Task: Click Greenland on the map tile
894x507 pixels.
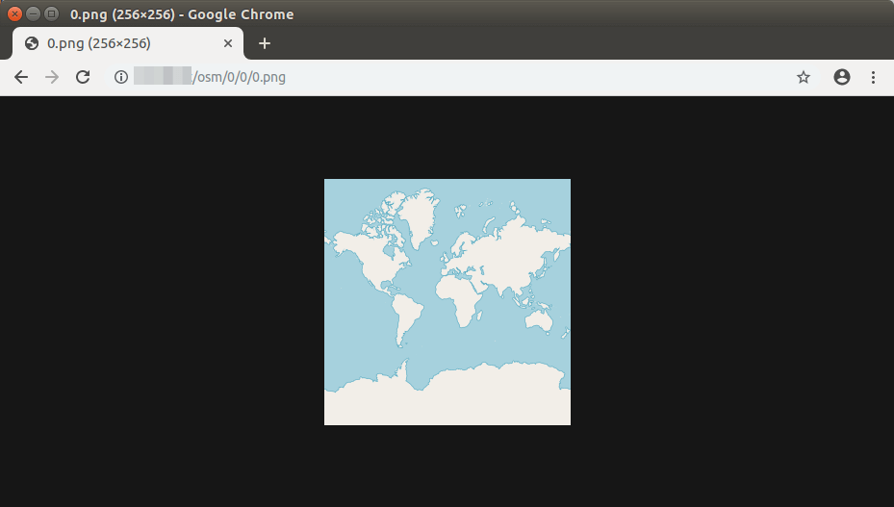Action: coord(416,216)
